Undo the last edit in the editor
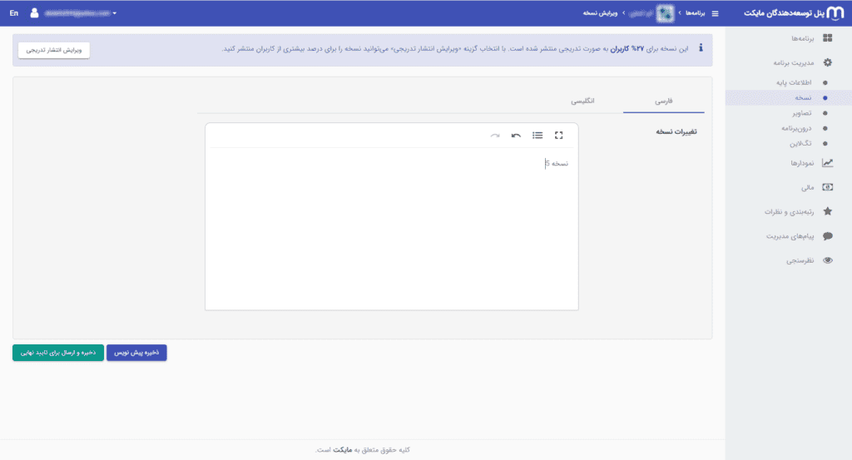The width and height of the screenshot is (852, 460). (x=516, y=136)
